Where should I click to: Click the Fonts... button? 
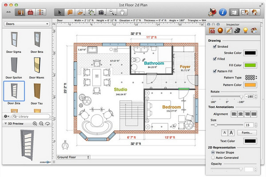(247, 133)
